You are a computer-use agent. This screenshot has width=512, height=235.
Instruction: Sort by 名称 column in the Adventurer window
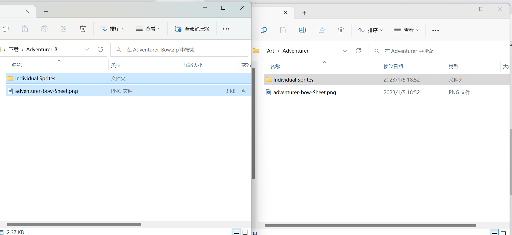[x=275, y=67]
